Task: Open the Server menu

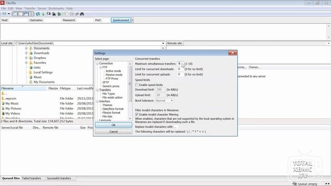Action: pyautogui.click(x=42, y=8)
